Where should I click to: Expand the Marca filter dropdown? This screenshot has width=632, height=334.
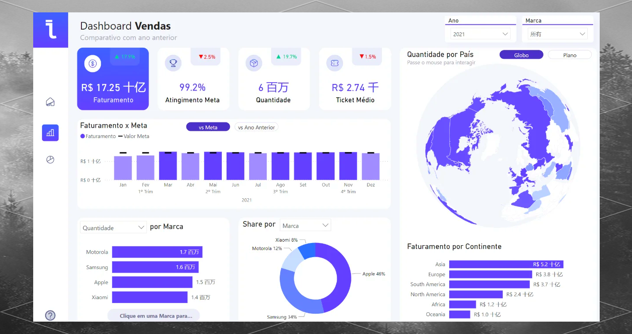click(x=558, y=34)
